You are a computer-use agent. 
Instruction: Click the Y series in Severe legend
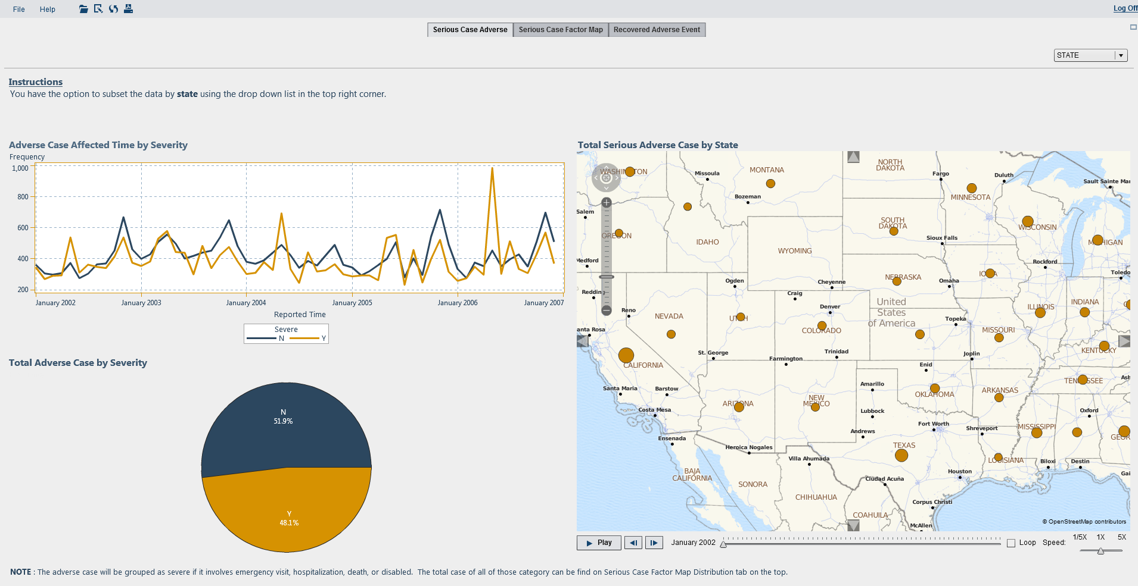click(308, 339)
